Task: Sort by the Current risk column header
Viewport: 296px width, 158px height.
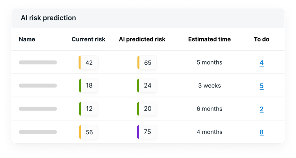Action: pyautogui.click(x=88, y=39)
